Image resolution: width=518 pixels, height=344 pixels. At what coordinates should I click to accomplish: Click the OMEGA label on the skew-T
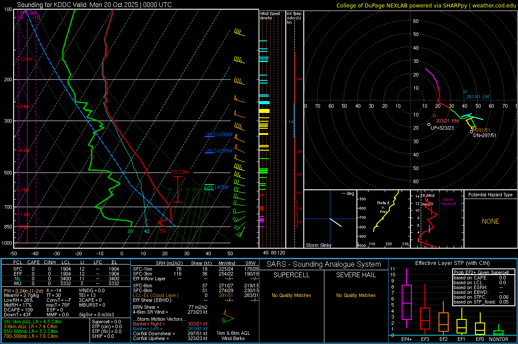pos(27,13)
